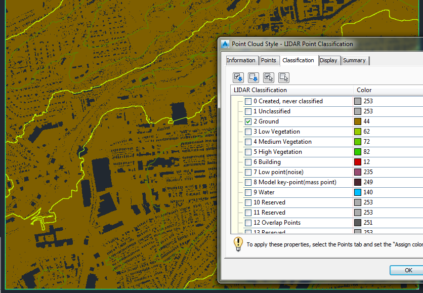The width and height of the screenshot is (423, 293).
Task: Click the check selected rows icon
Action: tap(268, 77)
